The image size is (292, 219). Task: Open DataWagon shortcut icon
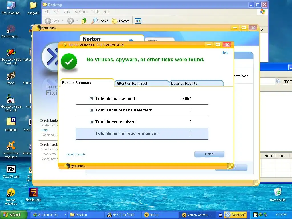(11, 31)
